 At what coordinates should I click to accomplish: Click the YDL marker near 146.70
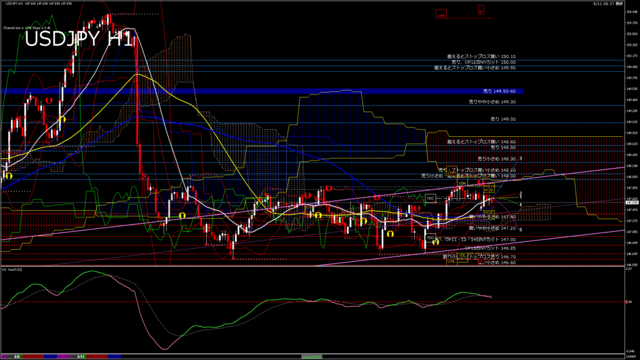click(x=463, y=256)
